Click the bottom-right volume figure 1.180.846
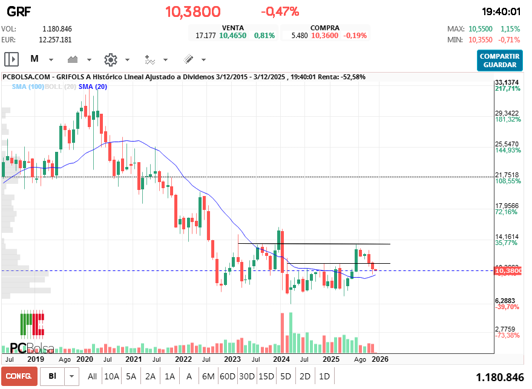 [x=499, y=377]
